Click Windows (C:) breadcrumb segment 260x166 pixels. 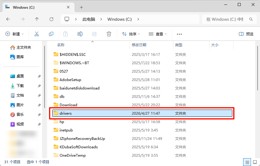point(119,19)
